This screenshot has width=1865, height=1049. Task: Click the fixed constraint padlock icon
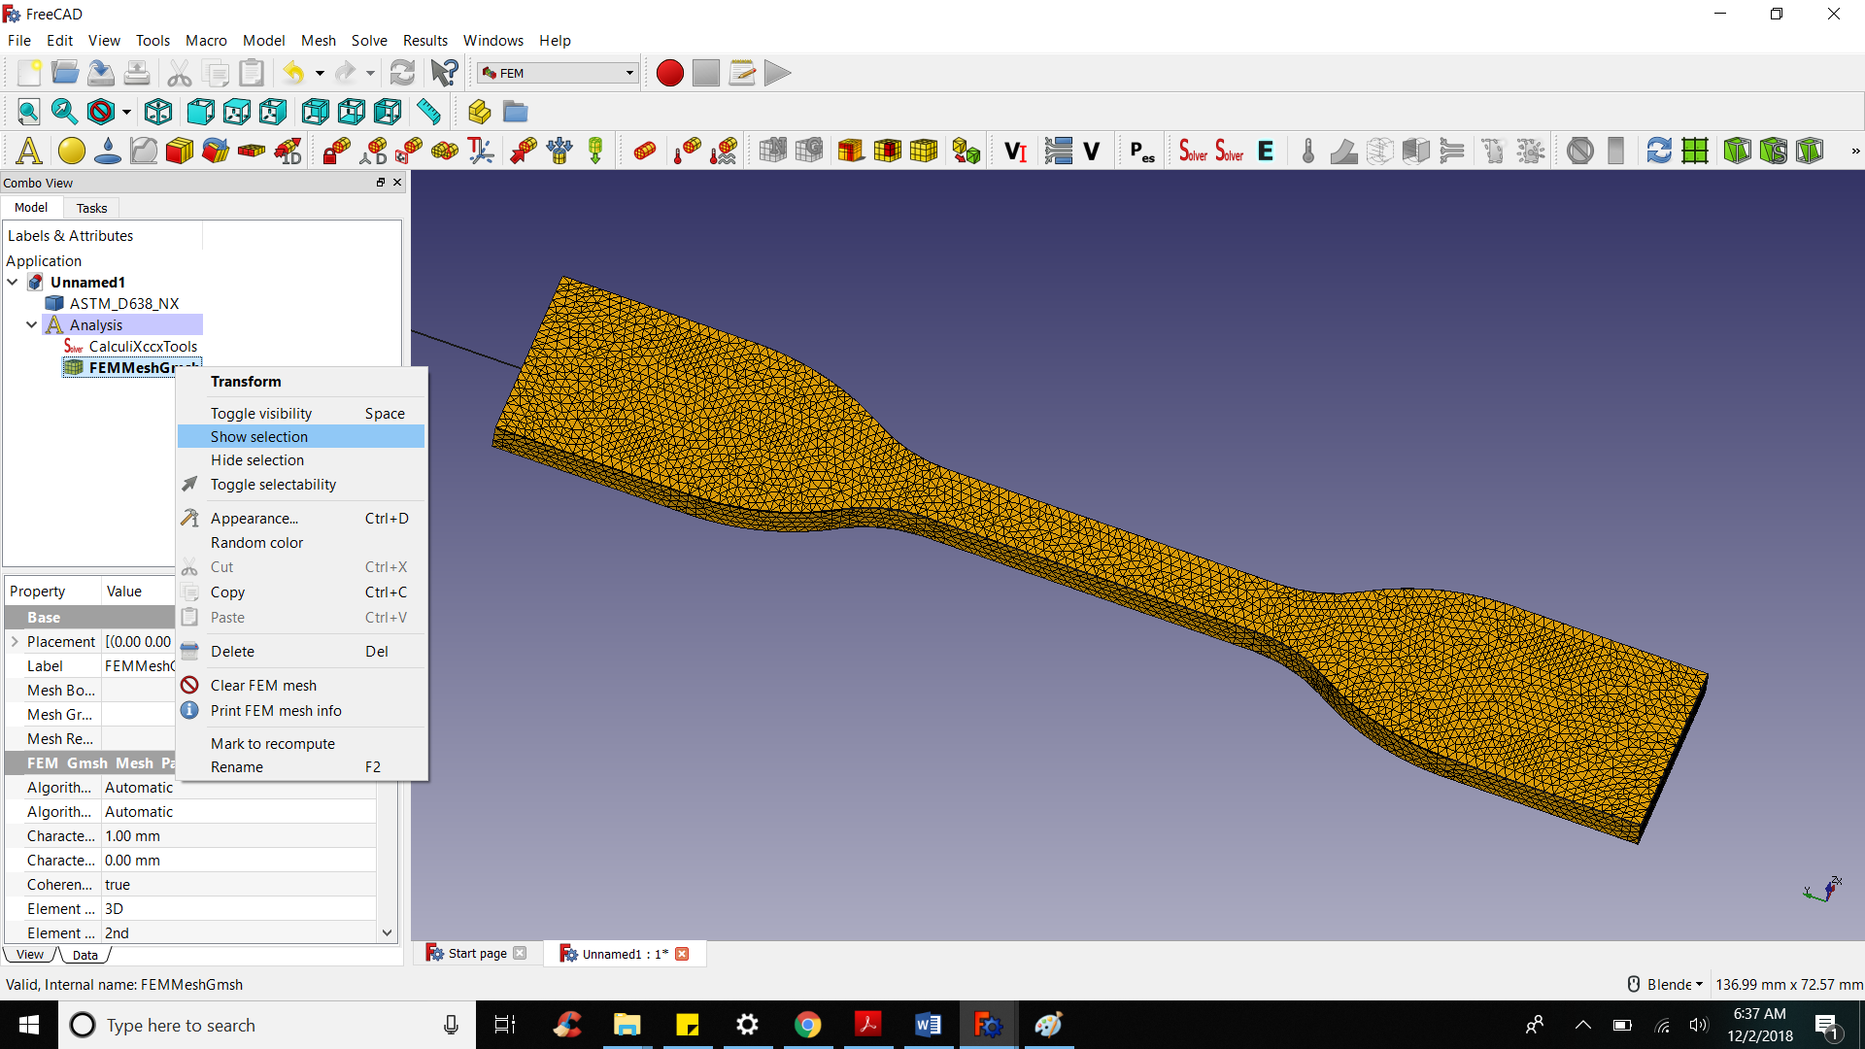[x=337, y=151]
